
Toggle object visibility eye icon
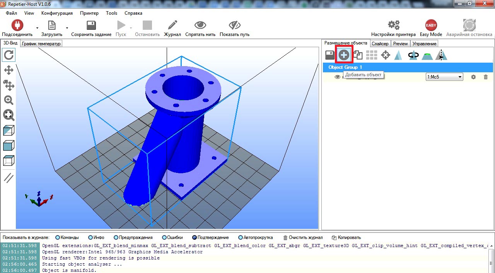coord(337,77)
